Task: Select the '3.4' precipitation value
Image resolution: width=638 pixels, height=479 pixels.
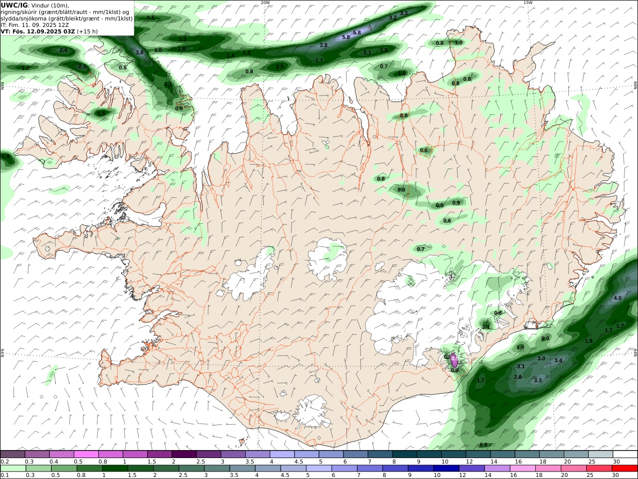Action: point(558,360)
